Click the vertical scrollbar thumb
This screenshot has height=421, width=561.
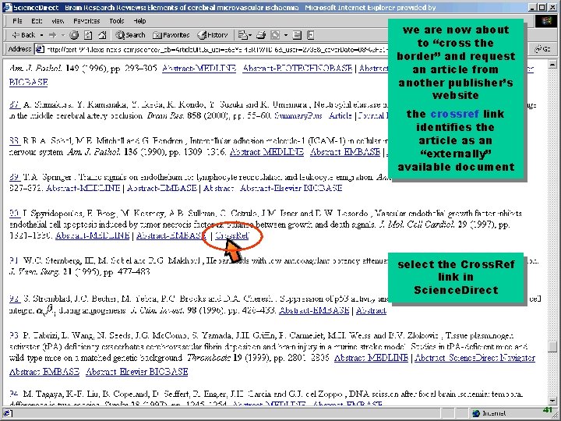coord(552,346)
